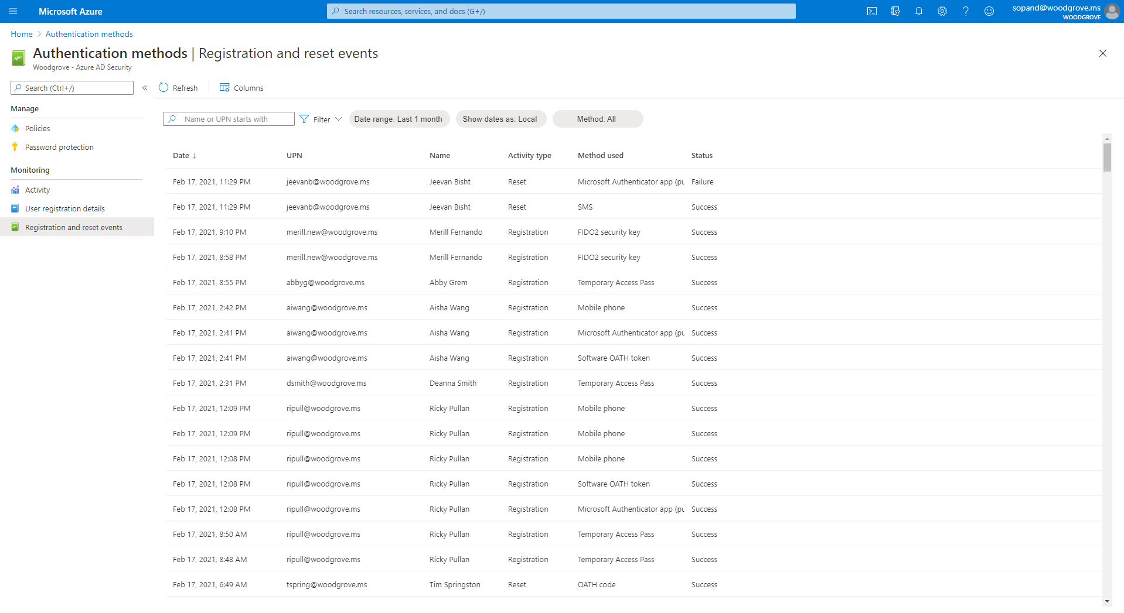Screen dimensions: 1124x613
Task: Expand the Filter dropdown
Action: (x=320, y=119)
